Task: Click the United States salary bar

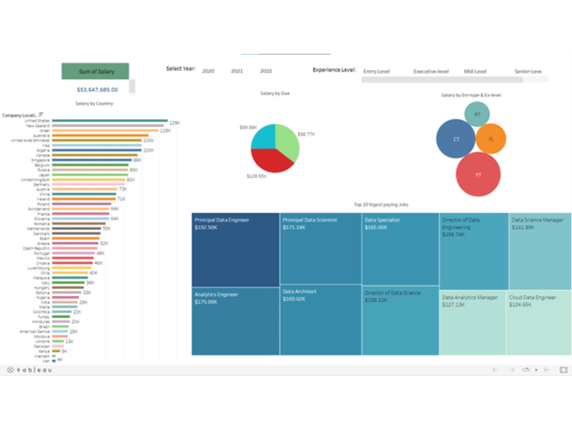Action: click(x=109, y=121)
